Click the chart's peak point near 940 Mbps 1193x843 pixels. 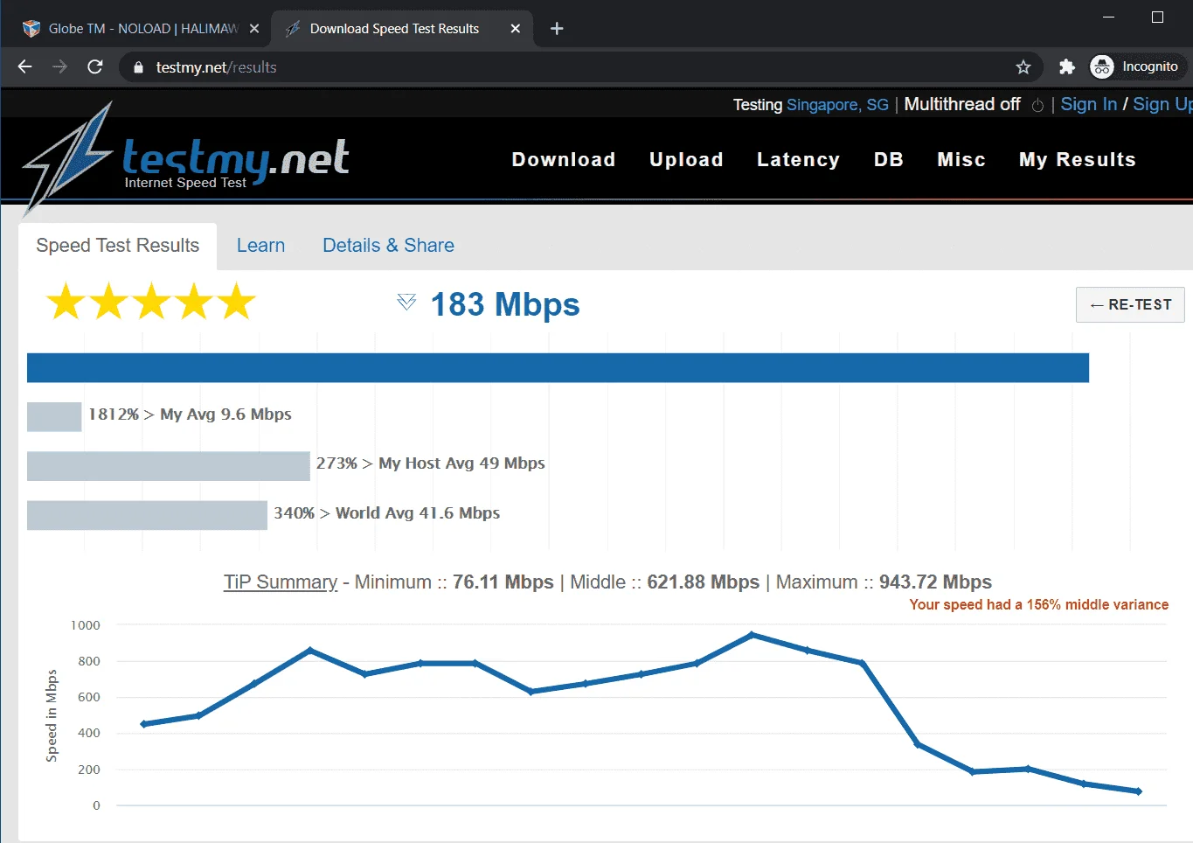click(752, 635)
